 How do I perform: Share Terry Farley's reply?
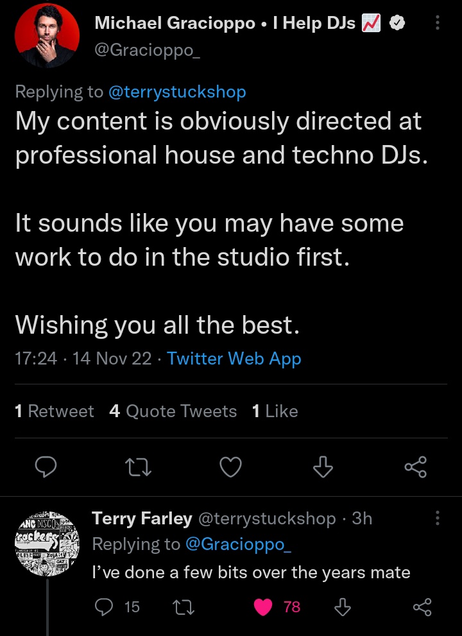(x=422, y=606)
